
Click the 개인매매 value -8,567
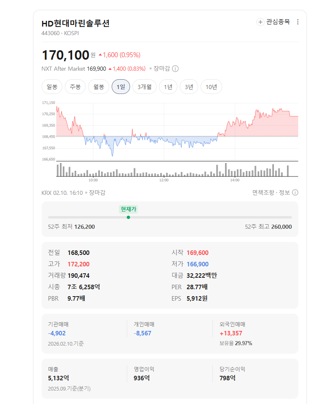tap(143, 333)
